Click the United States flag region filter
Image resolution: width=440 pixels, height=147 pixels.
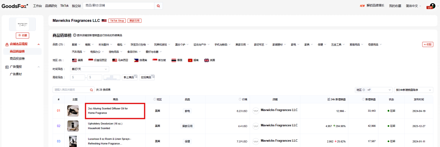(x=75, y=60)
